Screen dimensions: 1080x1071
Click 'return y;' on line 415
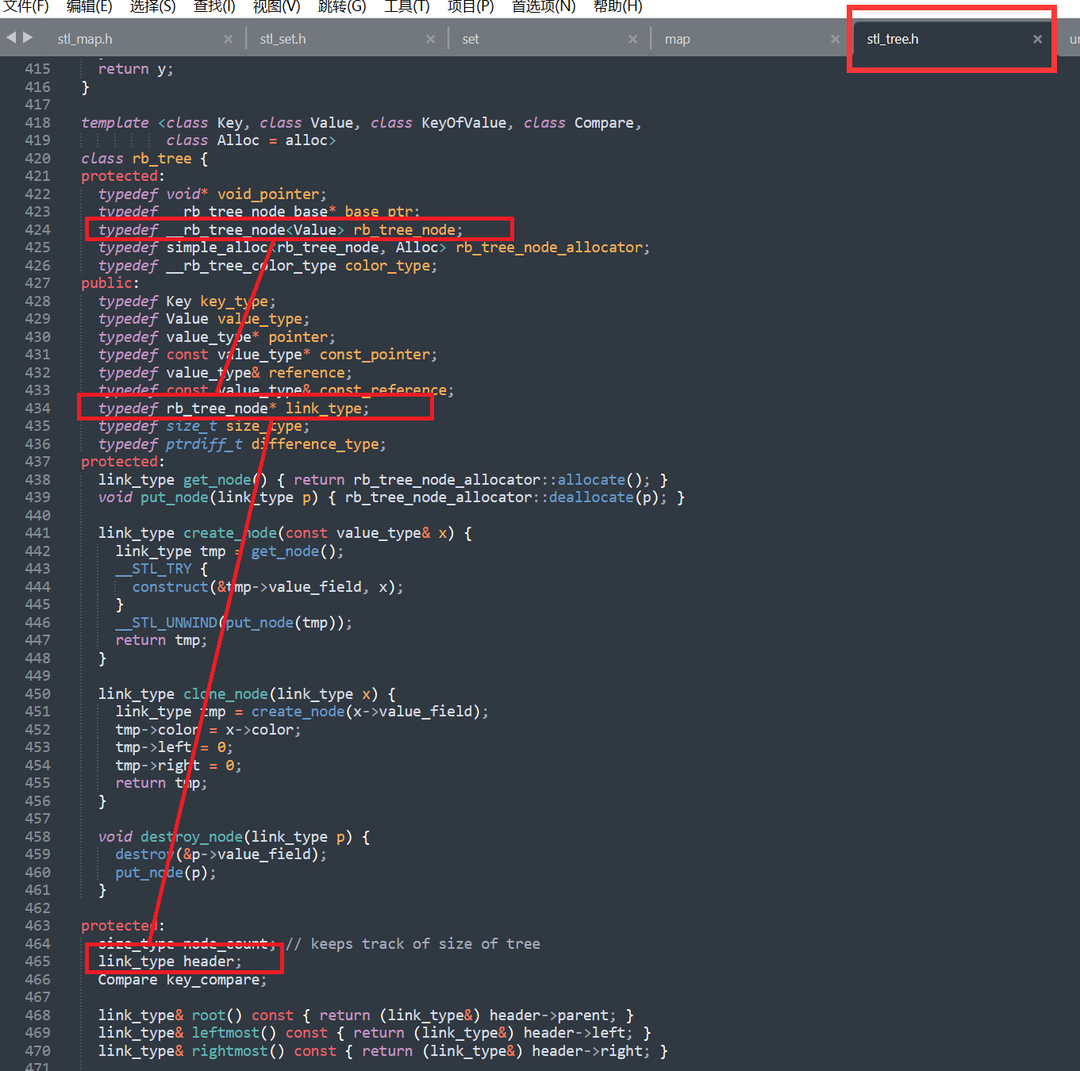coord(136,69)
